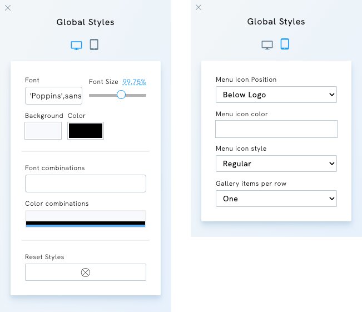The height and width of the screenshot is (312, 362).
Task: Open Menu Icon Position dropdown
Action: pyautogui.click(x=276, y=95)
